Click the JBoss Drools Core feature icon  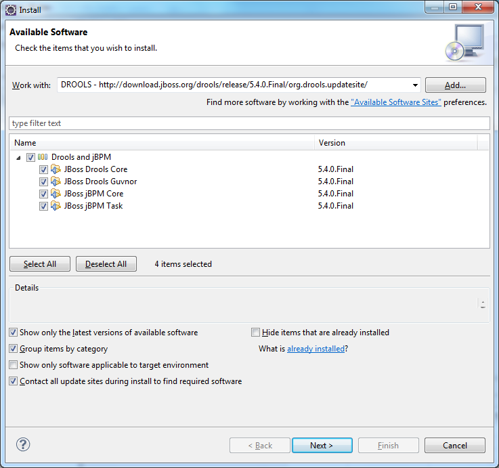(x=56, y=169)
